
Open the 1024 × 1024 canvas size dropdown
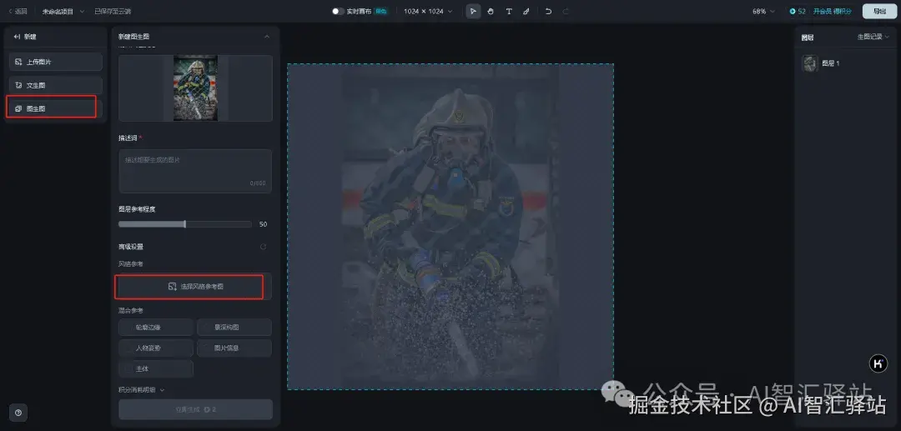[x=427, y=12]
